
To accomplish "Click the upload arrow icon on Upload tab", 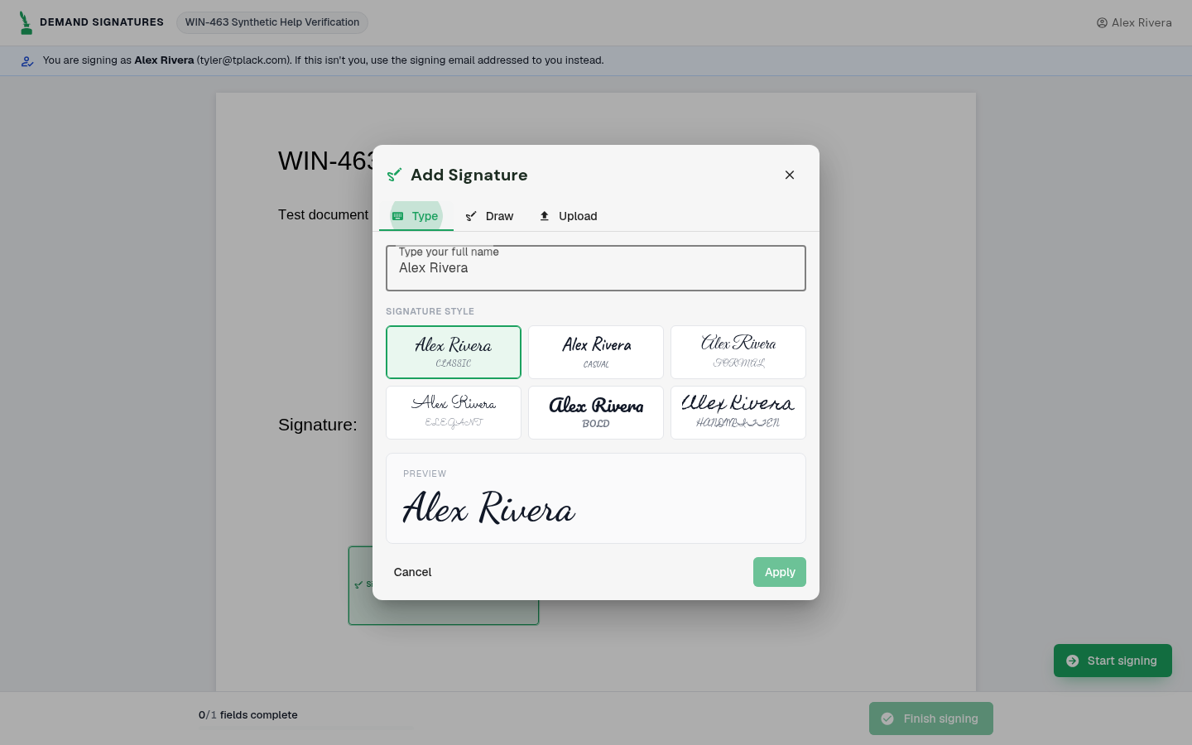I will point(545,216).
